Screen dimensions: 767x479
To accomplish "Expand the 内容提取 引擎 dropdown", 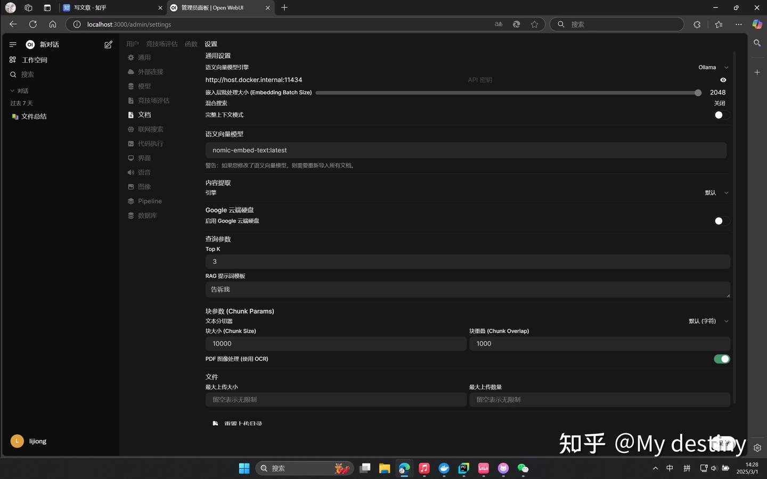I will tap(716, 193).
